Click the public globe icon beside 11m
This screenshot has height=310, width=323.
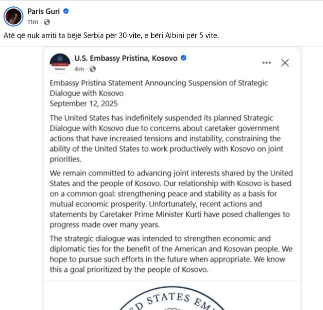point(47,22)
